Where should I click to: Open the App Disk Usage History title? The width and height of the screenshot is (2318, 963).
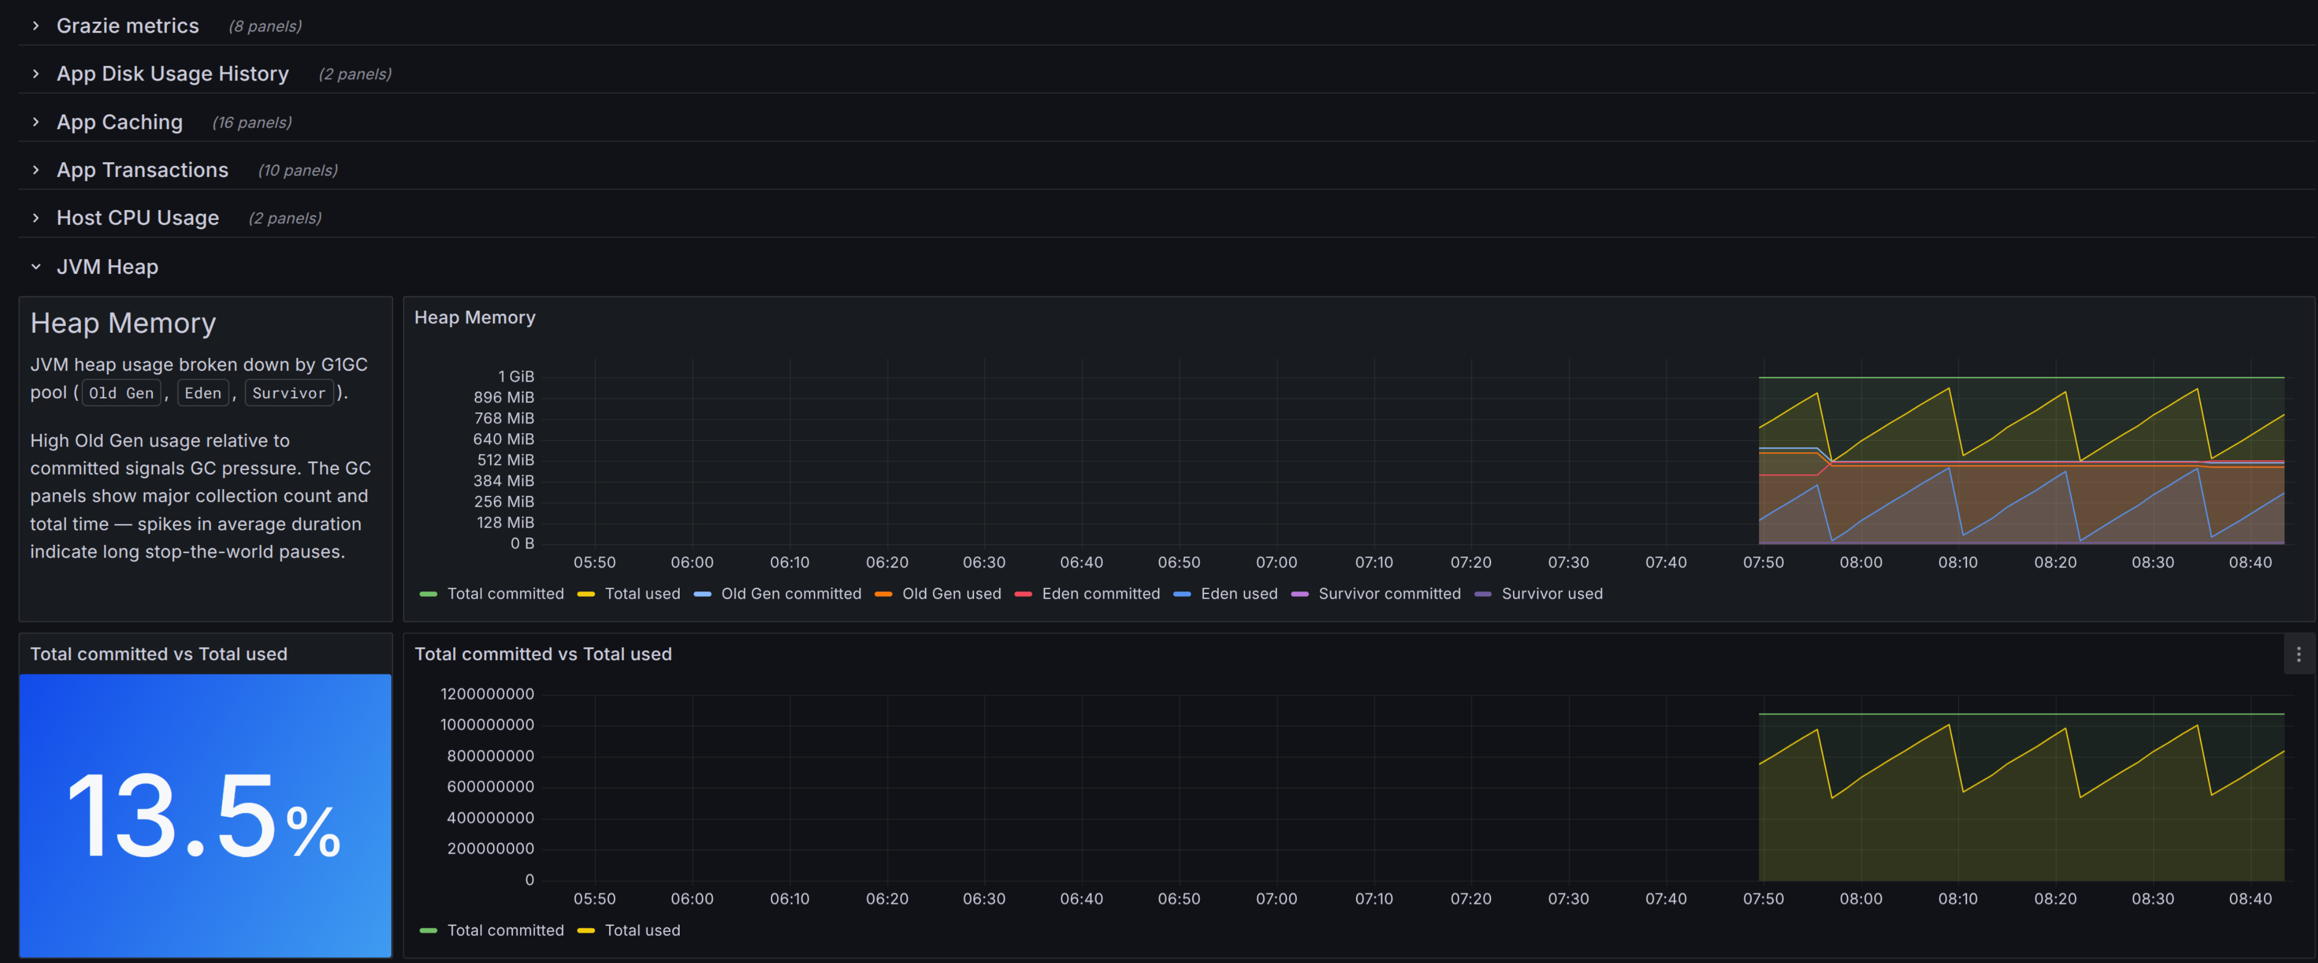[x=173, y=74]
